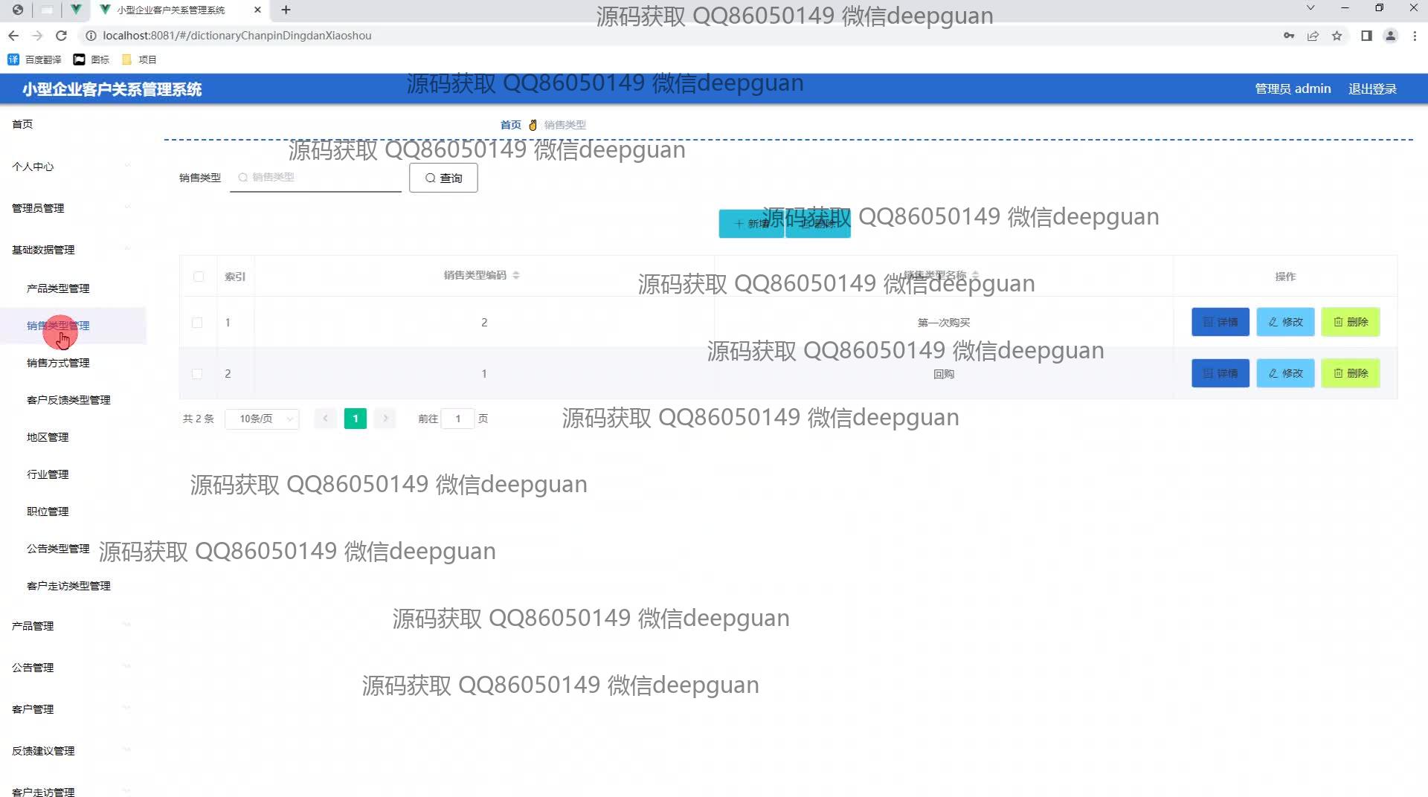
Task: Click the 查询 search button
Action: point(443,178)
